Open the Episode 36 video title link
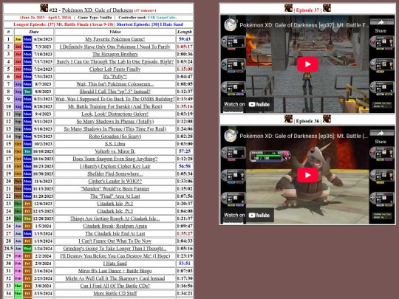This screenshot has height=299, width=399. [304, 136]
